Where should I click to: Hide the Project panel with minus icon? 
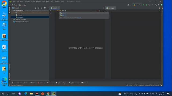pos(48,8)
